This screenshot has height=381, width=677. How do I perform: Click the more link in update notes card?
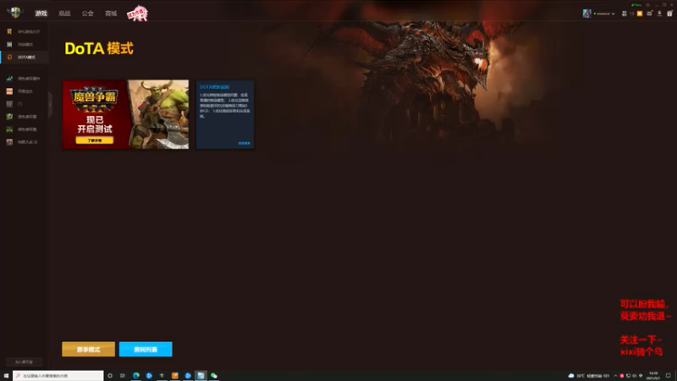[x=244, y=143]
